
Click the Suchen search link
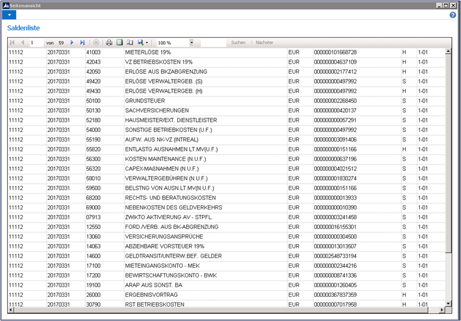point(238,43)
